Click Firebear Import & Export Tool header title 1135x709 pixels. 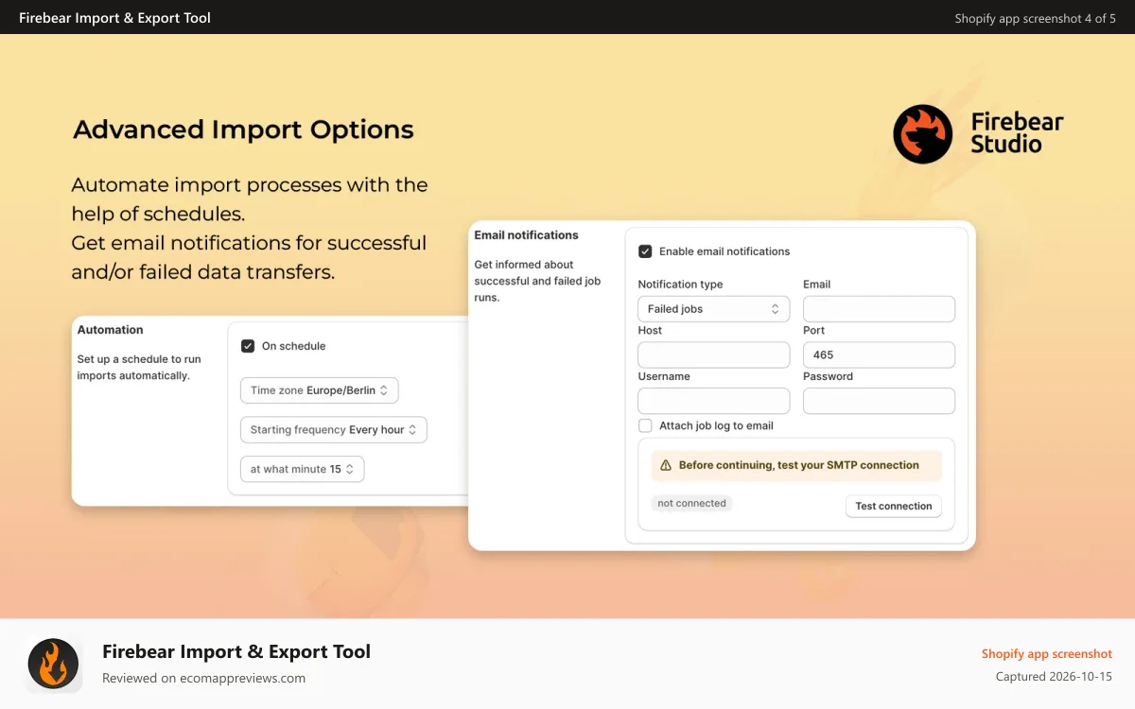[115, 18]
